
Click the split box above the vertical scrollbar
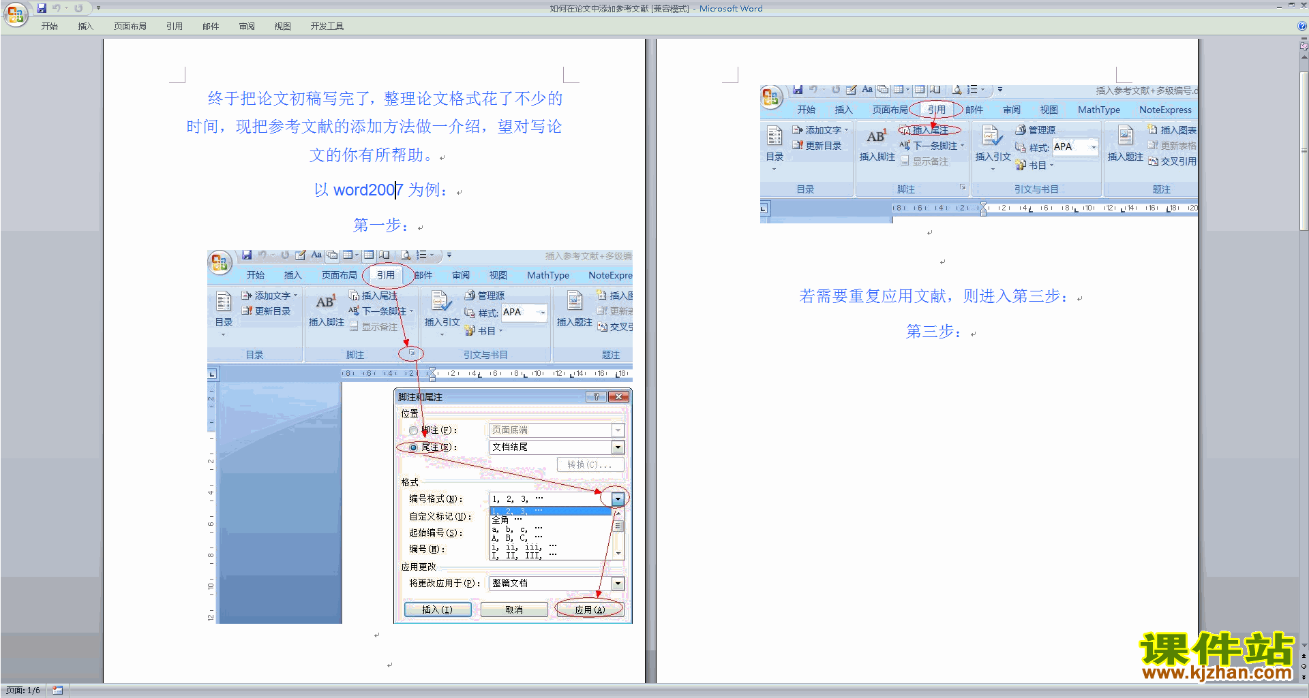coord(1304,39)
